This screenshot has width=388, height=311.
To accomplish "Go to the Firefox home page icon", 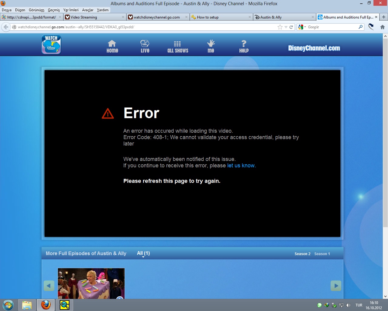I will (383, 27).
